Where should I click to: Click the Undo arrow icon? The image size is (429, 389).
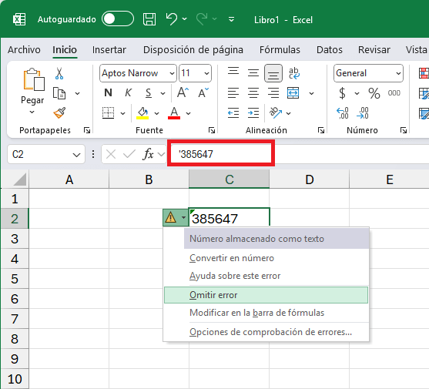(x=172, y=19)
